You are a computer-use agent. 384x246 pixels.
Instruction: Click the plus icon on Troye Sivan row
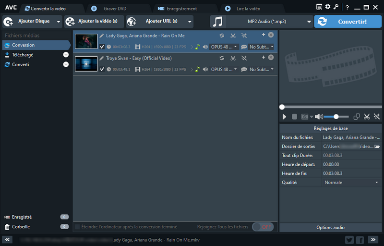pyautogui.click(x=264, y=57)
